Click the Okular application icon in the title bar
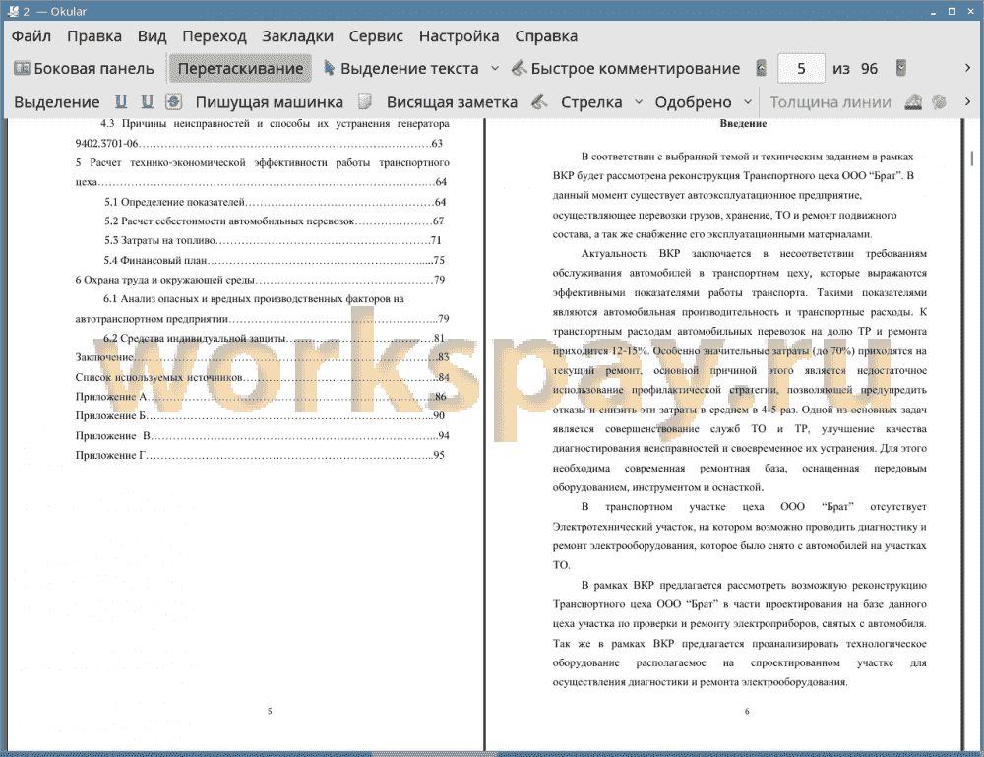The width and height of the screenshot is (984, 757). click(12, 11)
